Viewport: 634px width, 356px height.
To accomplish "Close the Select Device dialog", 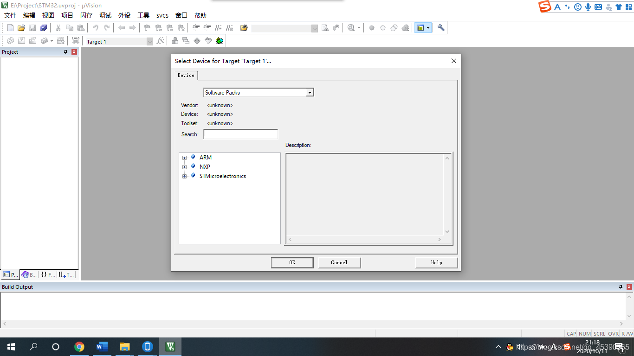I will [454, 61].
